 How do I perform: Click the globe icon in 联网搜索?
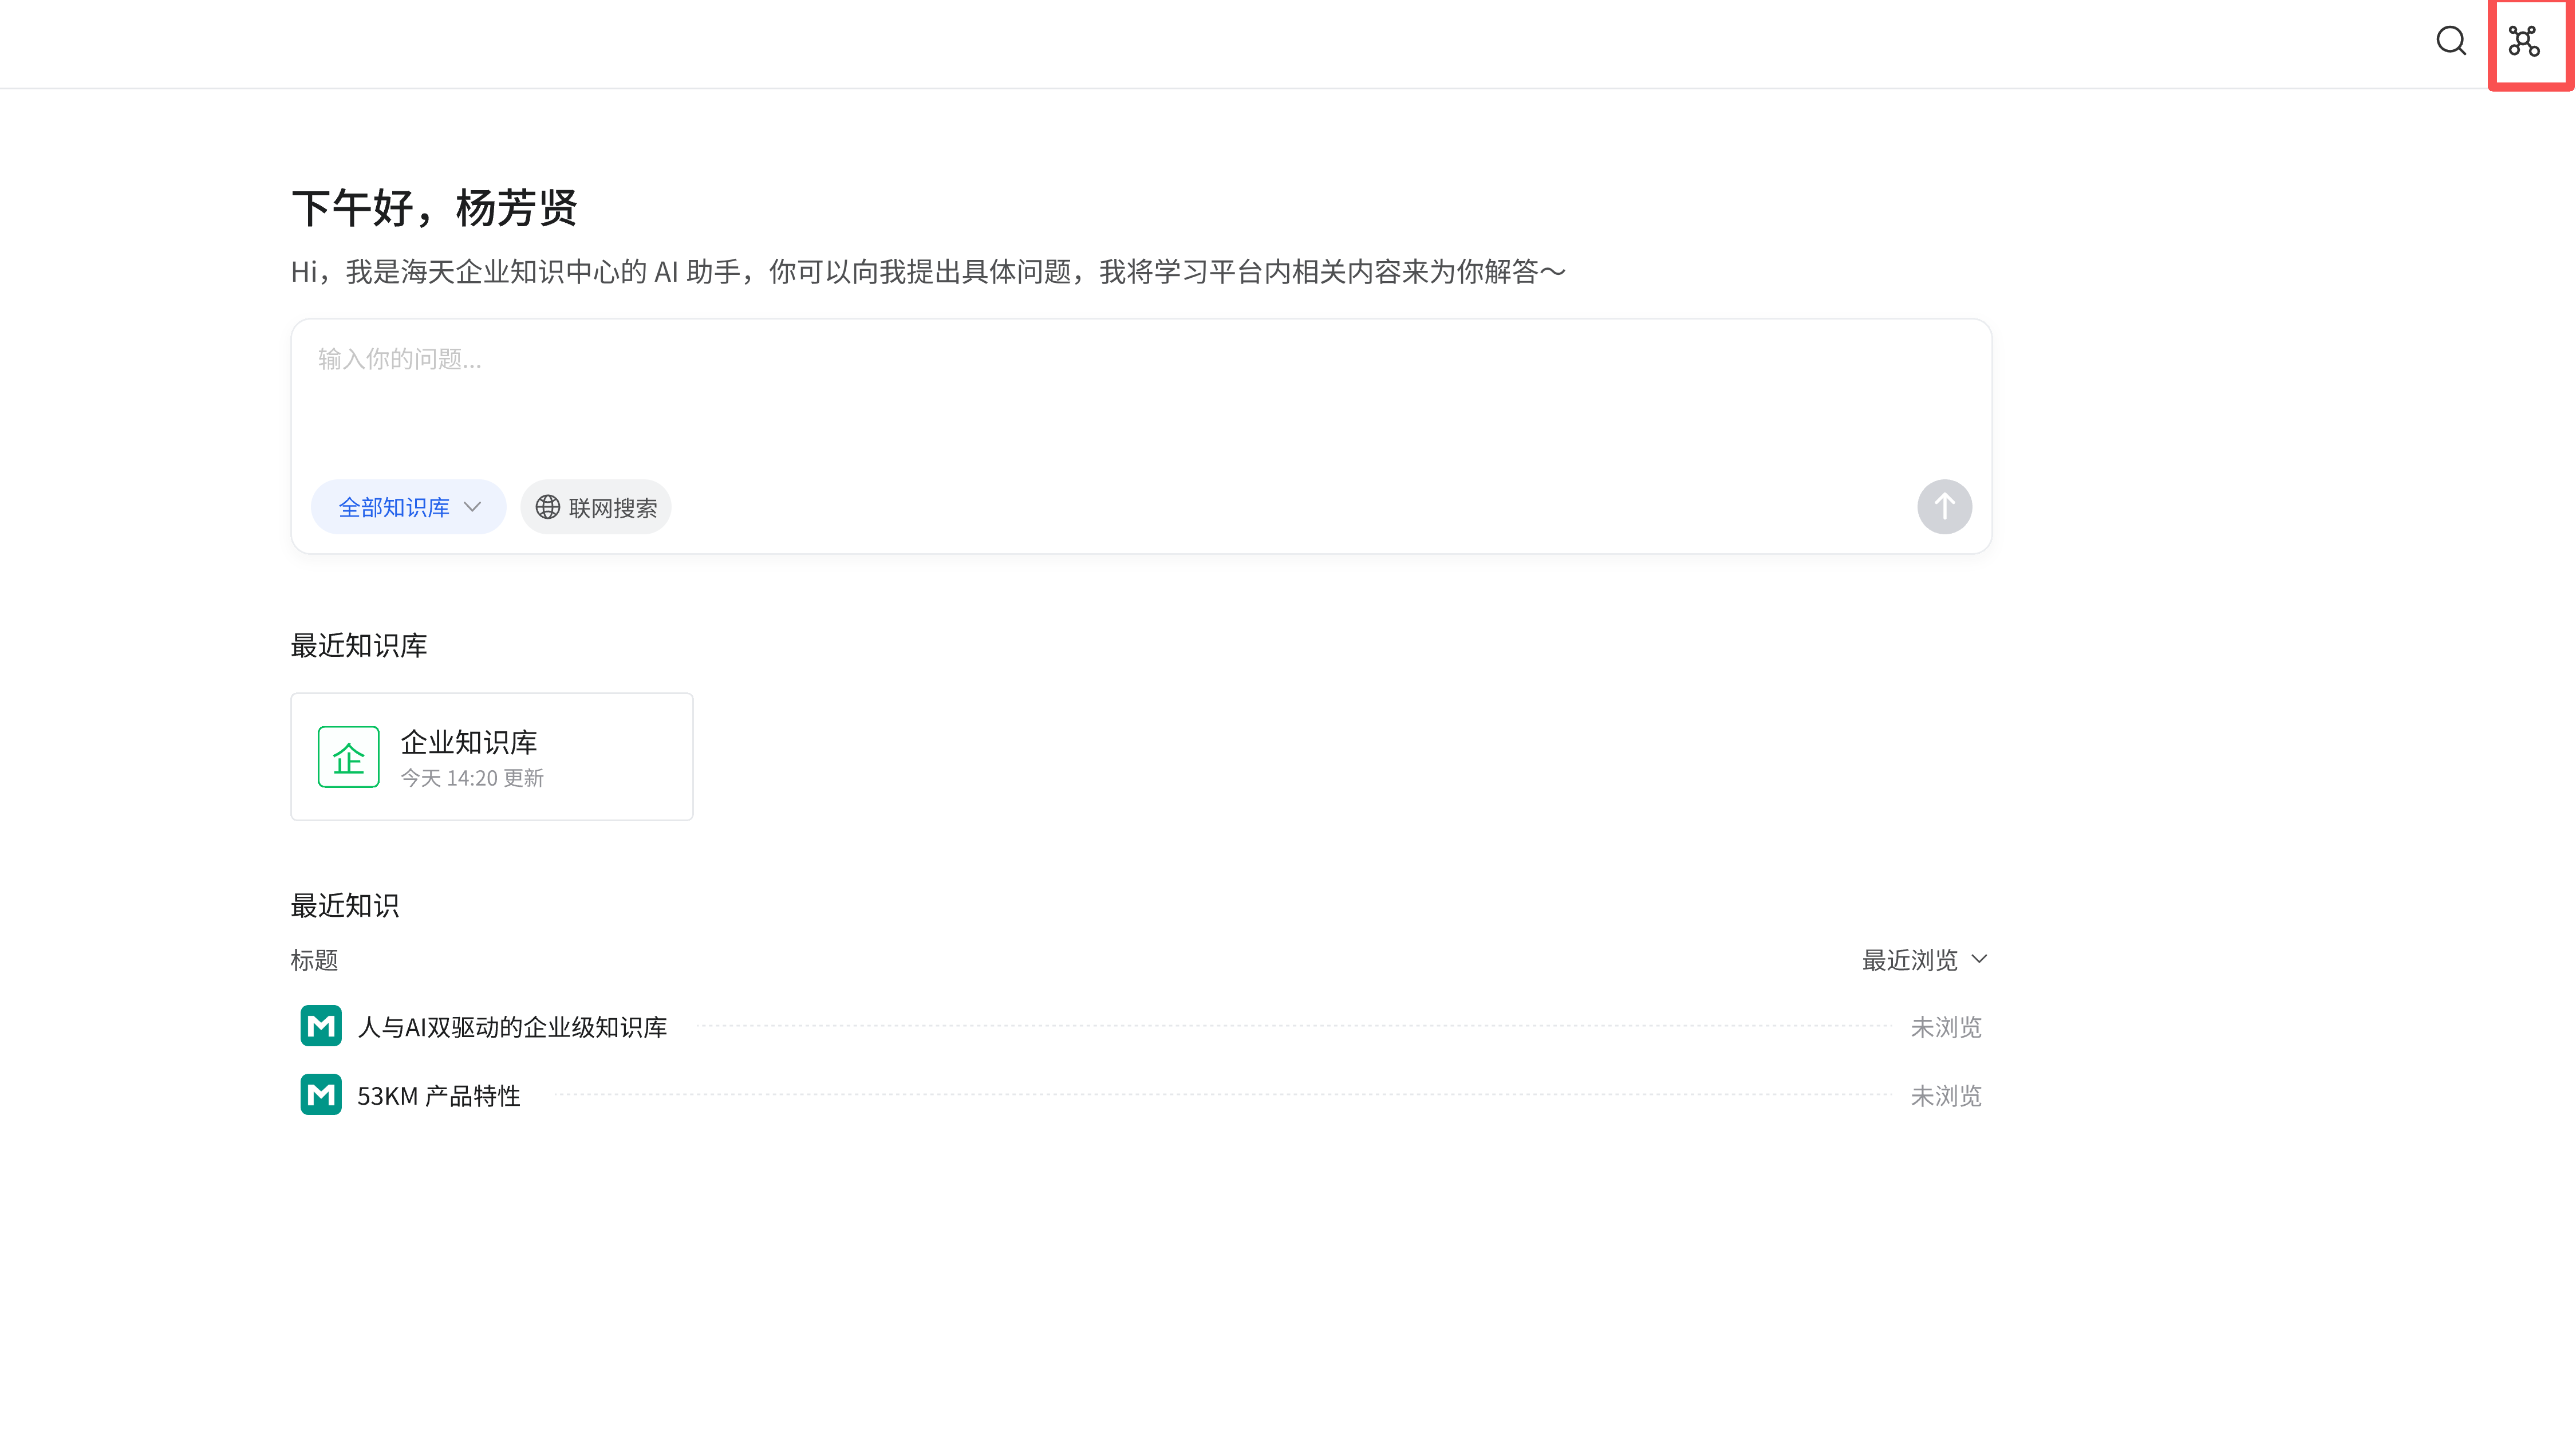pyautogui.click(x=547, y=507)
